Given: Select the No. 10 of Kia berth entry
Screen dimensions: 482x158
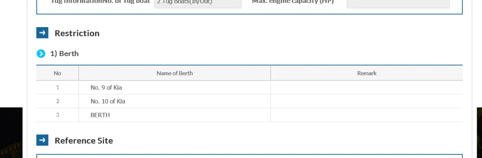Looking at the screenshot, I should point(108,101).
